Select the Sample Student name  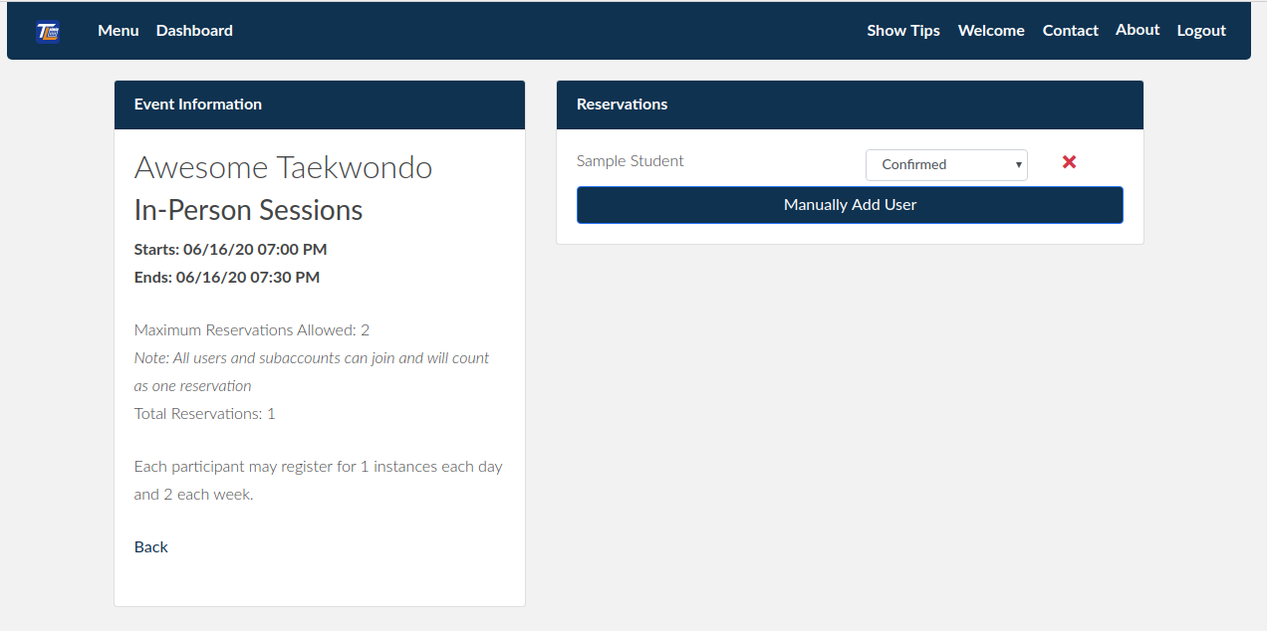[x=630, y=160]
